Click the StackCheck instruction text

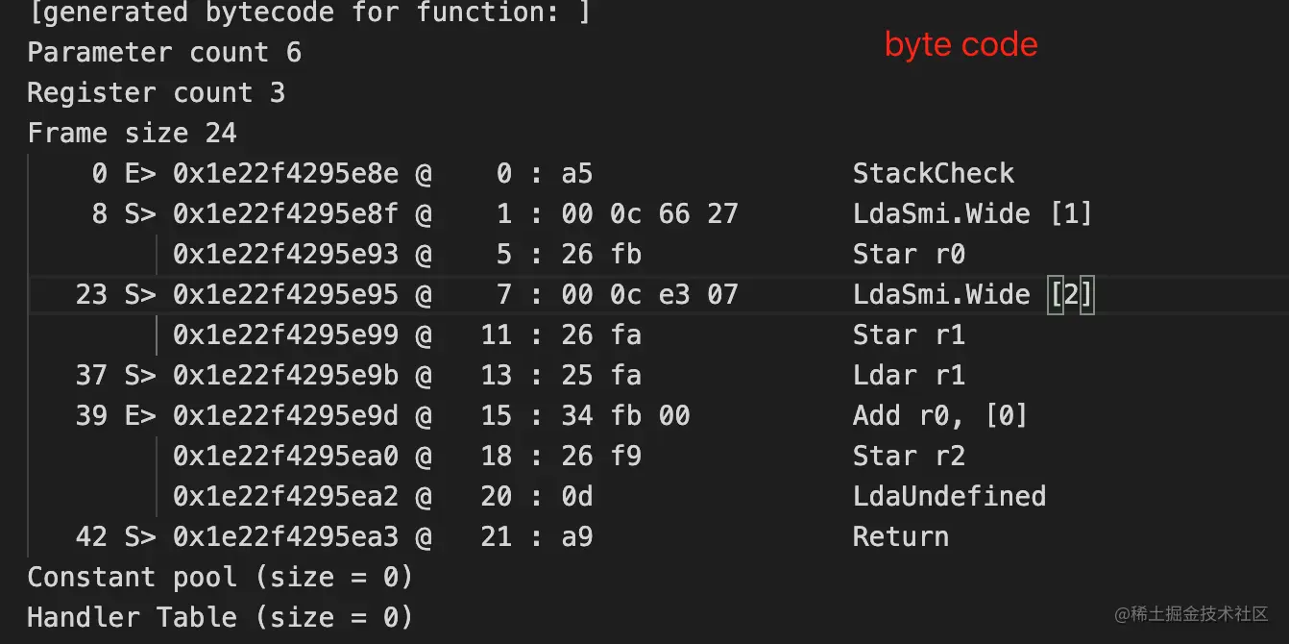click(933, 174)
